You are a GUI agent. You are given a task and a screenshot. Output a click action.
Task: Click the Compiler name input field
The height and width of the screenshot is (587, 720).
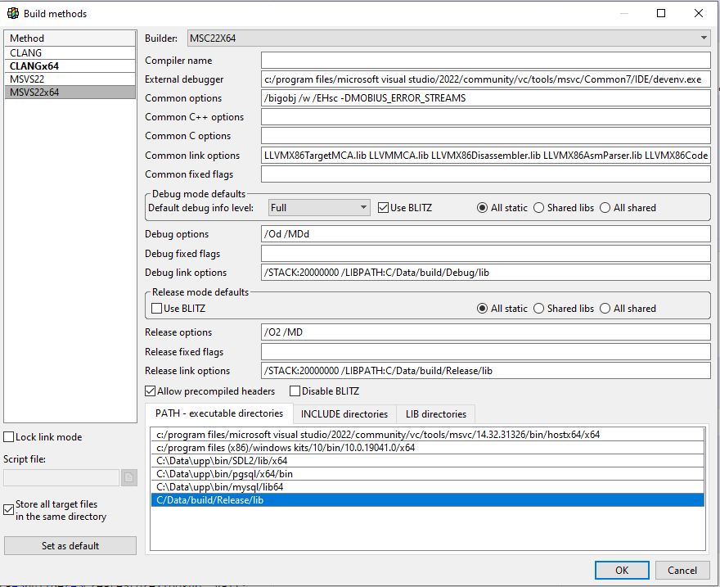tap(485, 61)
